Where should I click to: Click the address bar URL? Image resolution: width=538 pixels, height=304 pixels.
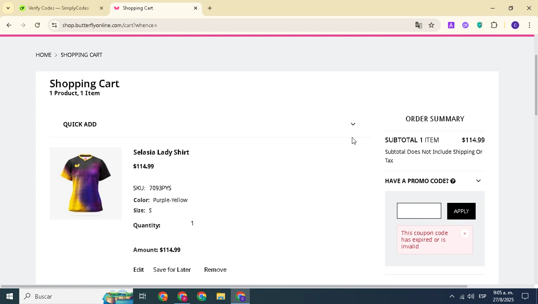click(x=110, y=25)
